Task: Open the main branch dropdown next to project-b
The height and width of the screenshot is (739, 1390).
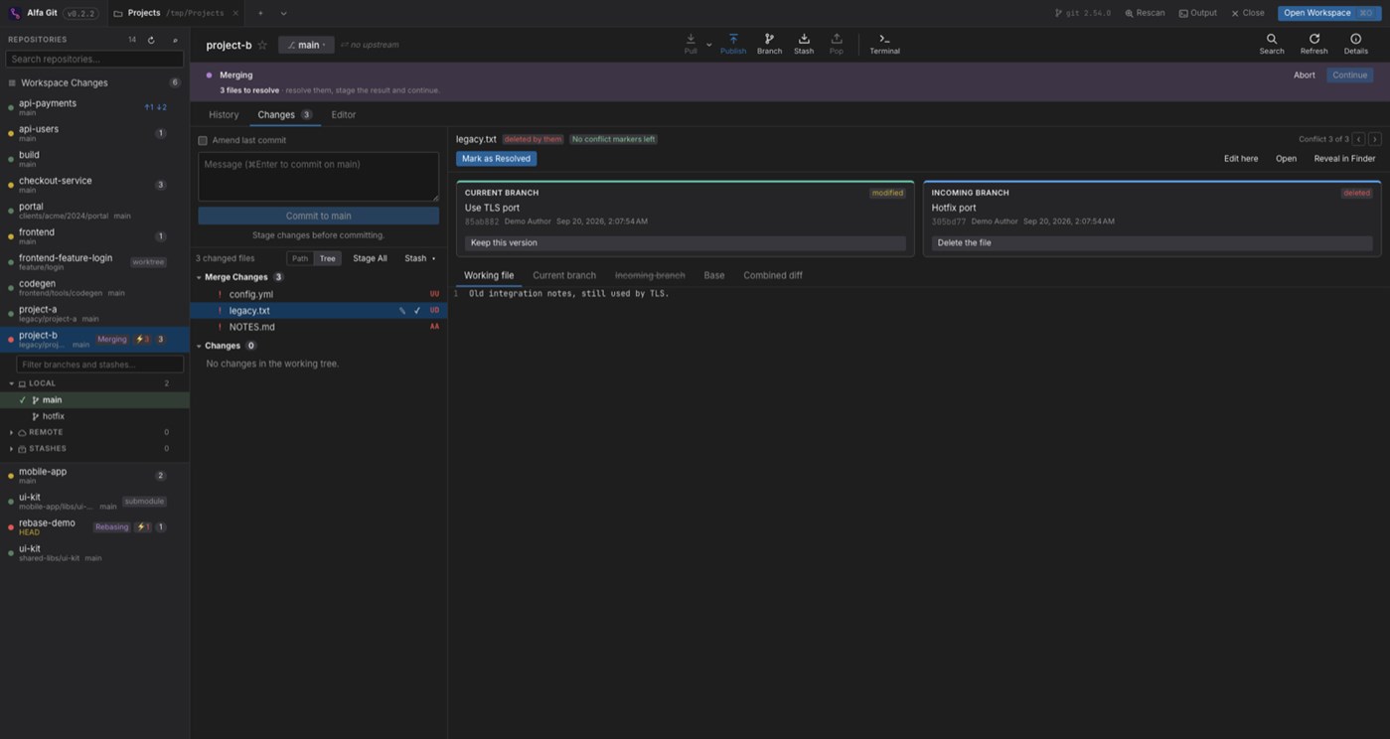Action: 306,45
